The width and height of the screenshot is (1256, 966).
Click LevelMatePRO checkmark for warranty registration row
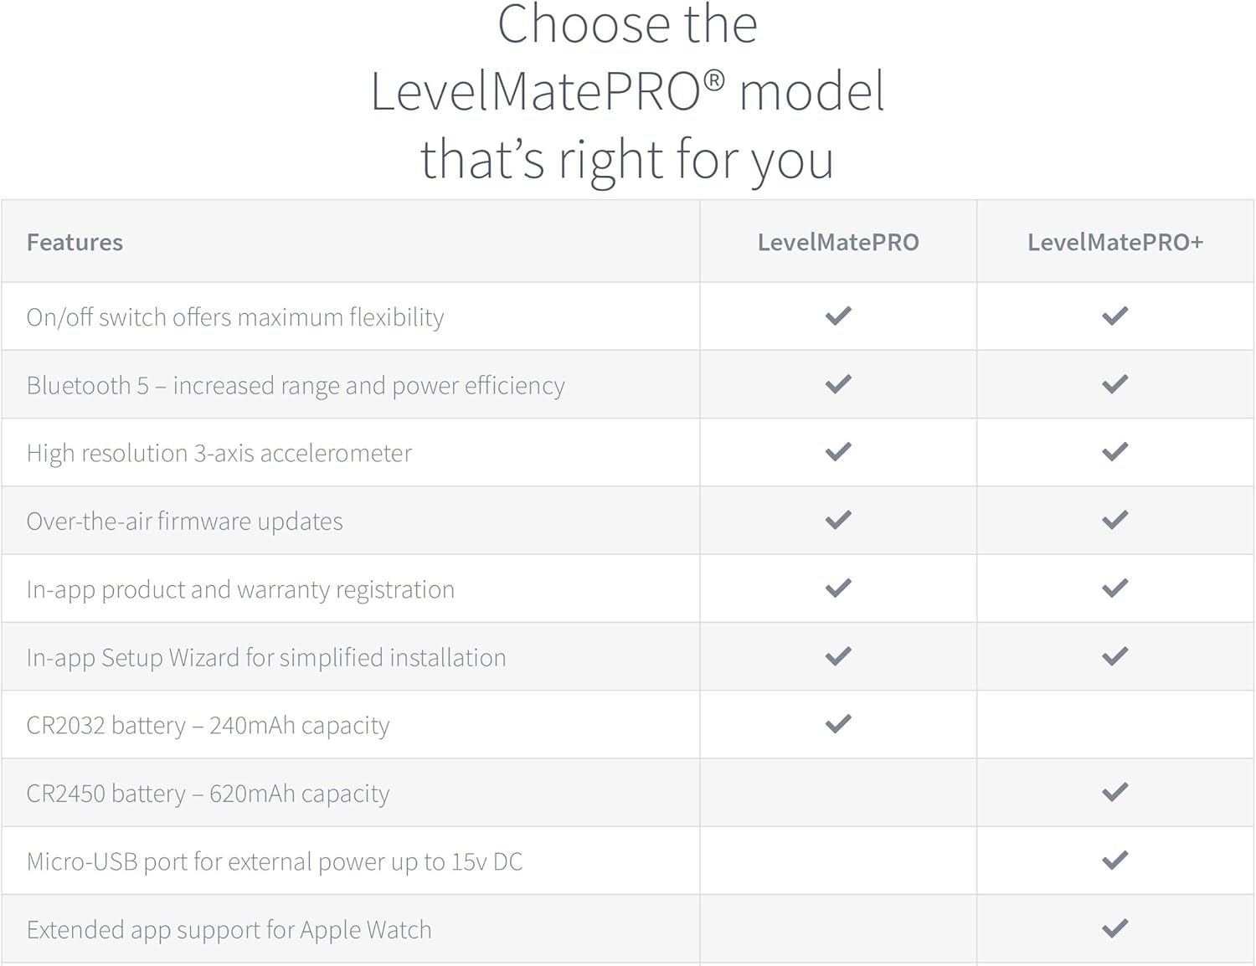[838, 588]
